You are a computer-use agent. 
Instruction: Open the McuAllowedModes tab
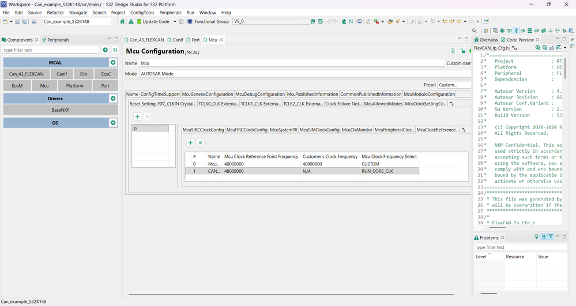point(383,104)
